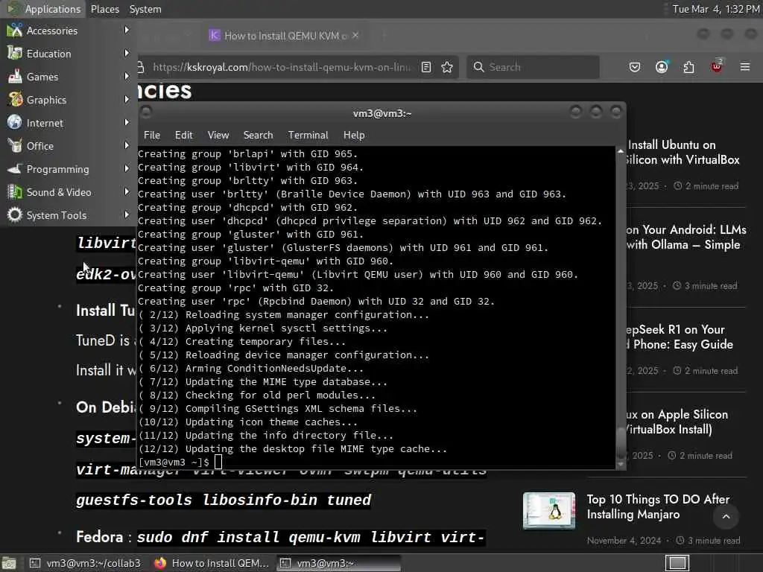Click the Firefox Search box

click(533, 67)
